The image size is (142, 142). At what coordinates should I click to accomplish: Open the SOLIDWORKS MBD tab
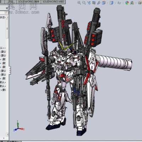[x=53, y=2]
